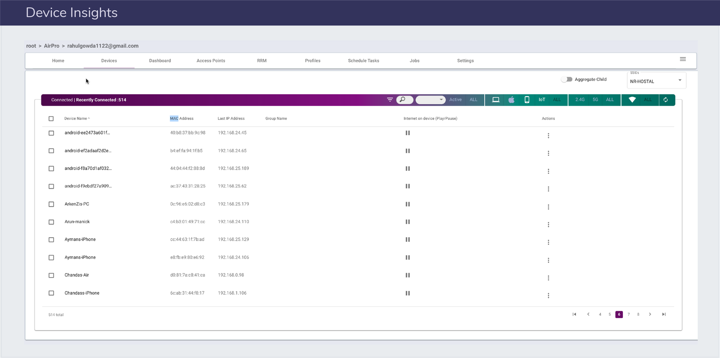Go to page 7 of devices
Screen dimensions: 720x358
pyautogui.click(x=629, y=314)
